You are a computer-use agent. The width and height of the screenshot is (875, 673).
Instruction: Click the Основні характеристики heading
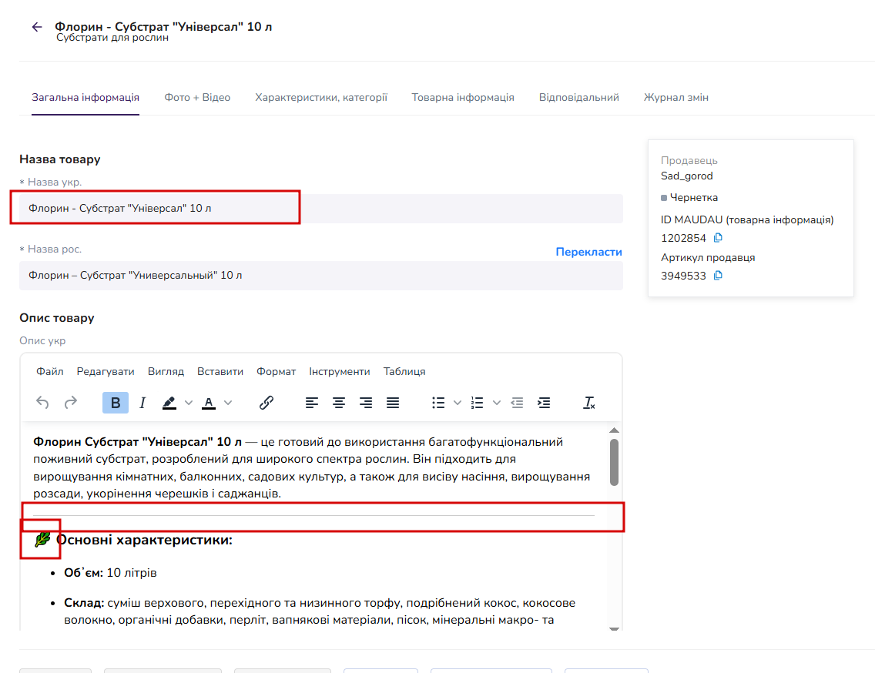144,540
